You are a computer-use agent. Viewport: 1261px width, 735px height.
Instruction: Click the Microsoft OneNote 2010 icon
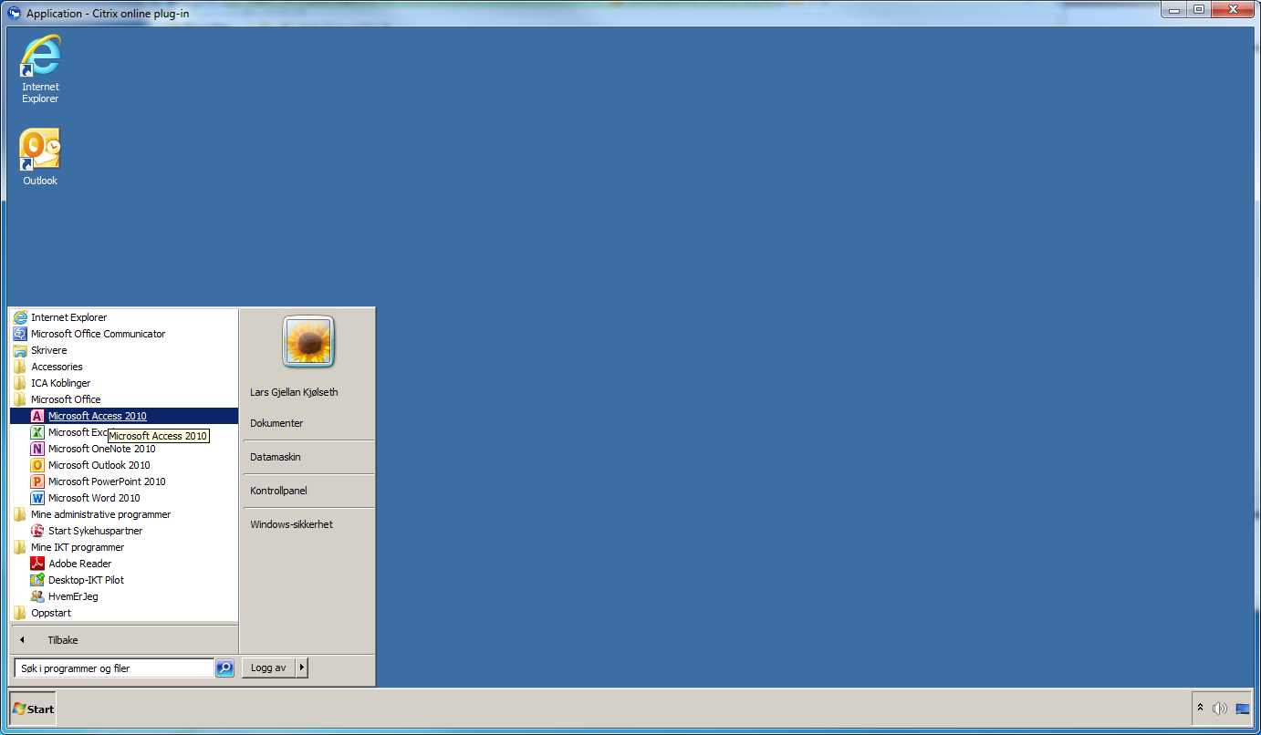tap(37, 449)
